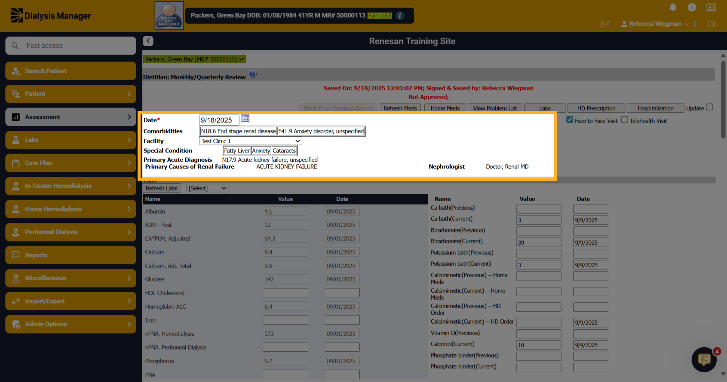The height and width of the screenshot is (382, 727).
Task: Expand In-Center Hemodialysis menu
Action: (71, 186)
